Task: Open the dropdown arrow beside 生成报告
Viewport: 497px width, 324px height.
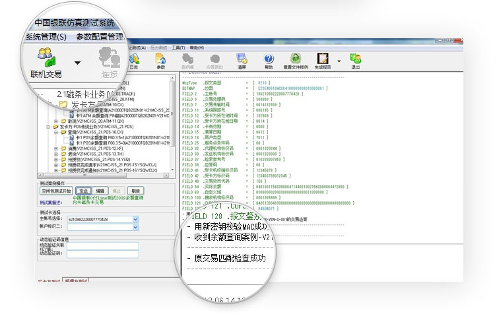Action: (x=339, y=61)
